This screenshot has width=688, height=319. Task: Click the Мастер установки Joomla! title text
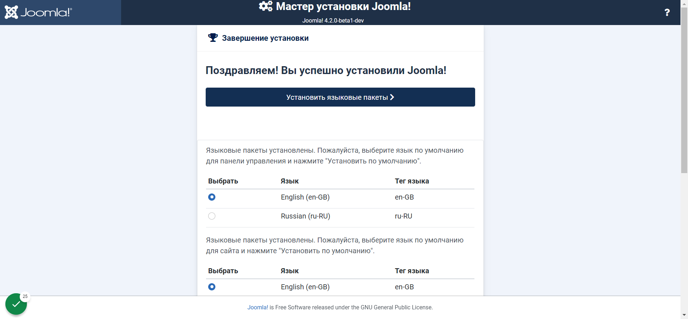343,6
